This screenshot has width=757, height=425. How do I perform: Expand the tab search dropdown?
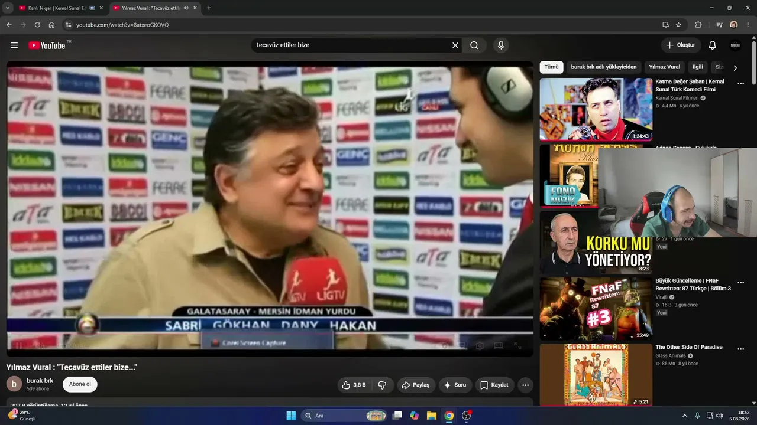point(8,8)
